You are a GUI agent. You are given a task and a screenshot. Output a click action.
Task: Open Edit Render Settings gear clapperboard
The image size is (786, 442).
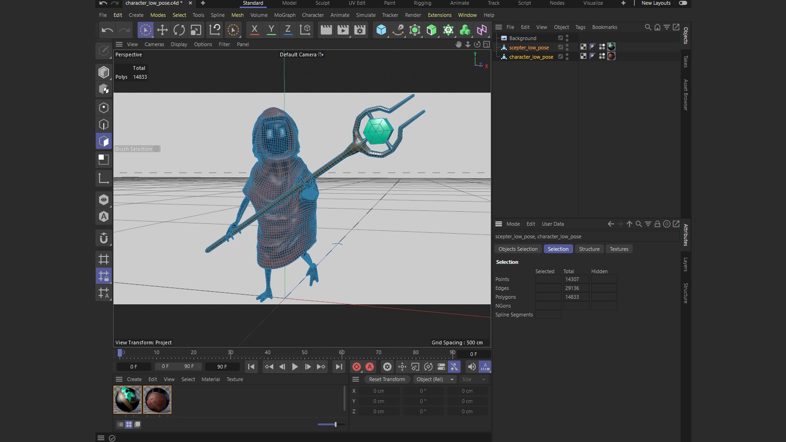point(359,30)
